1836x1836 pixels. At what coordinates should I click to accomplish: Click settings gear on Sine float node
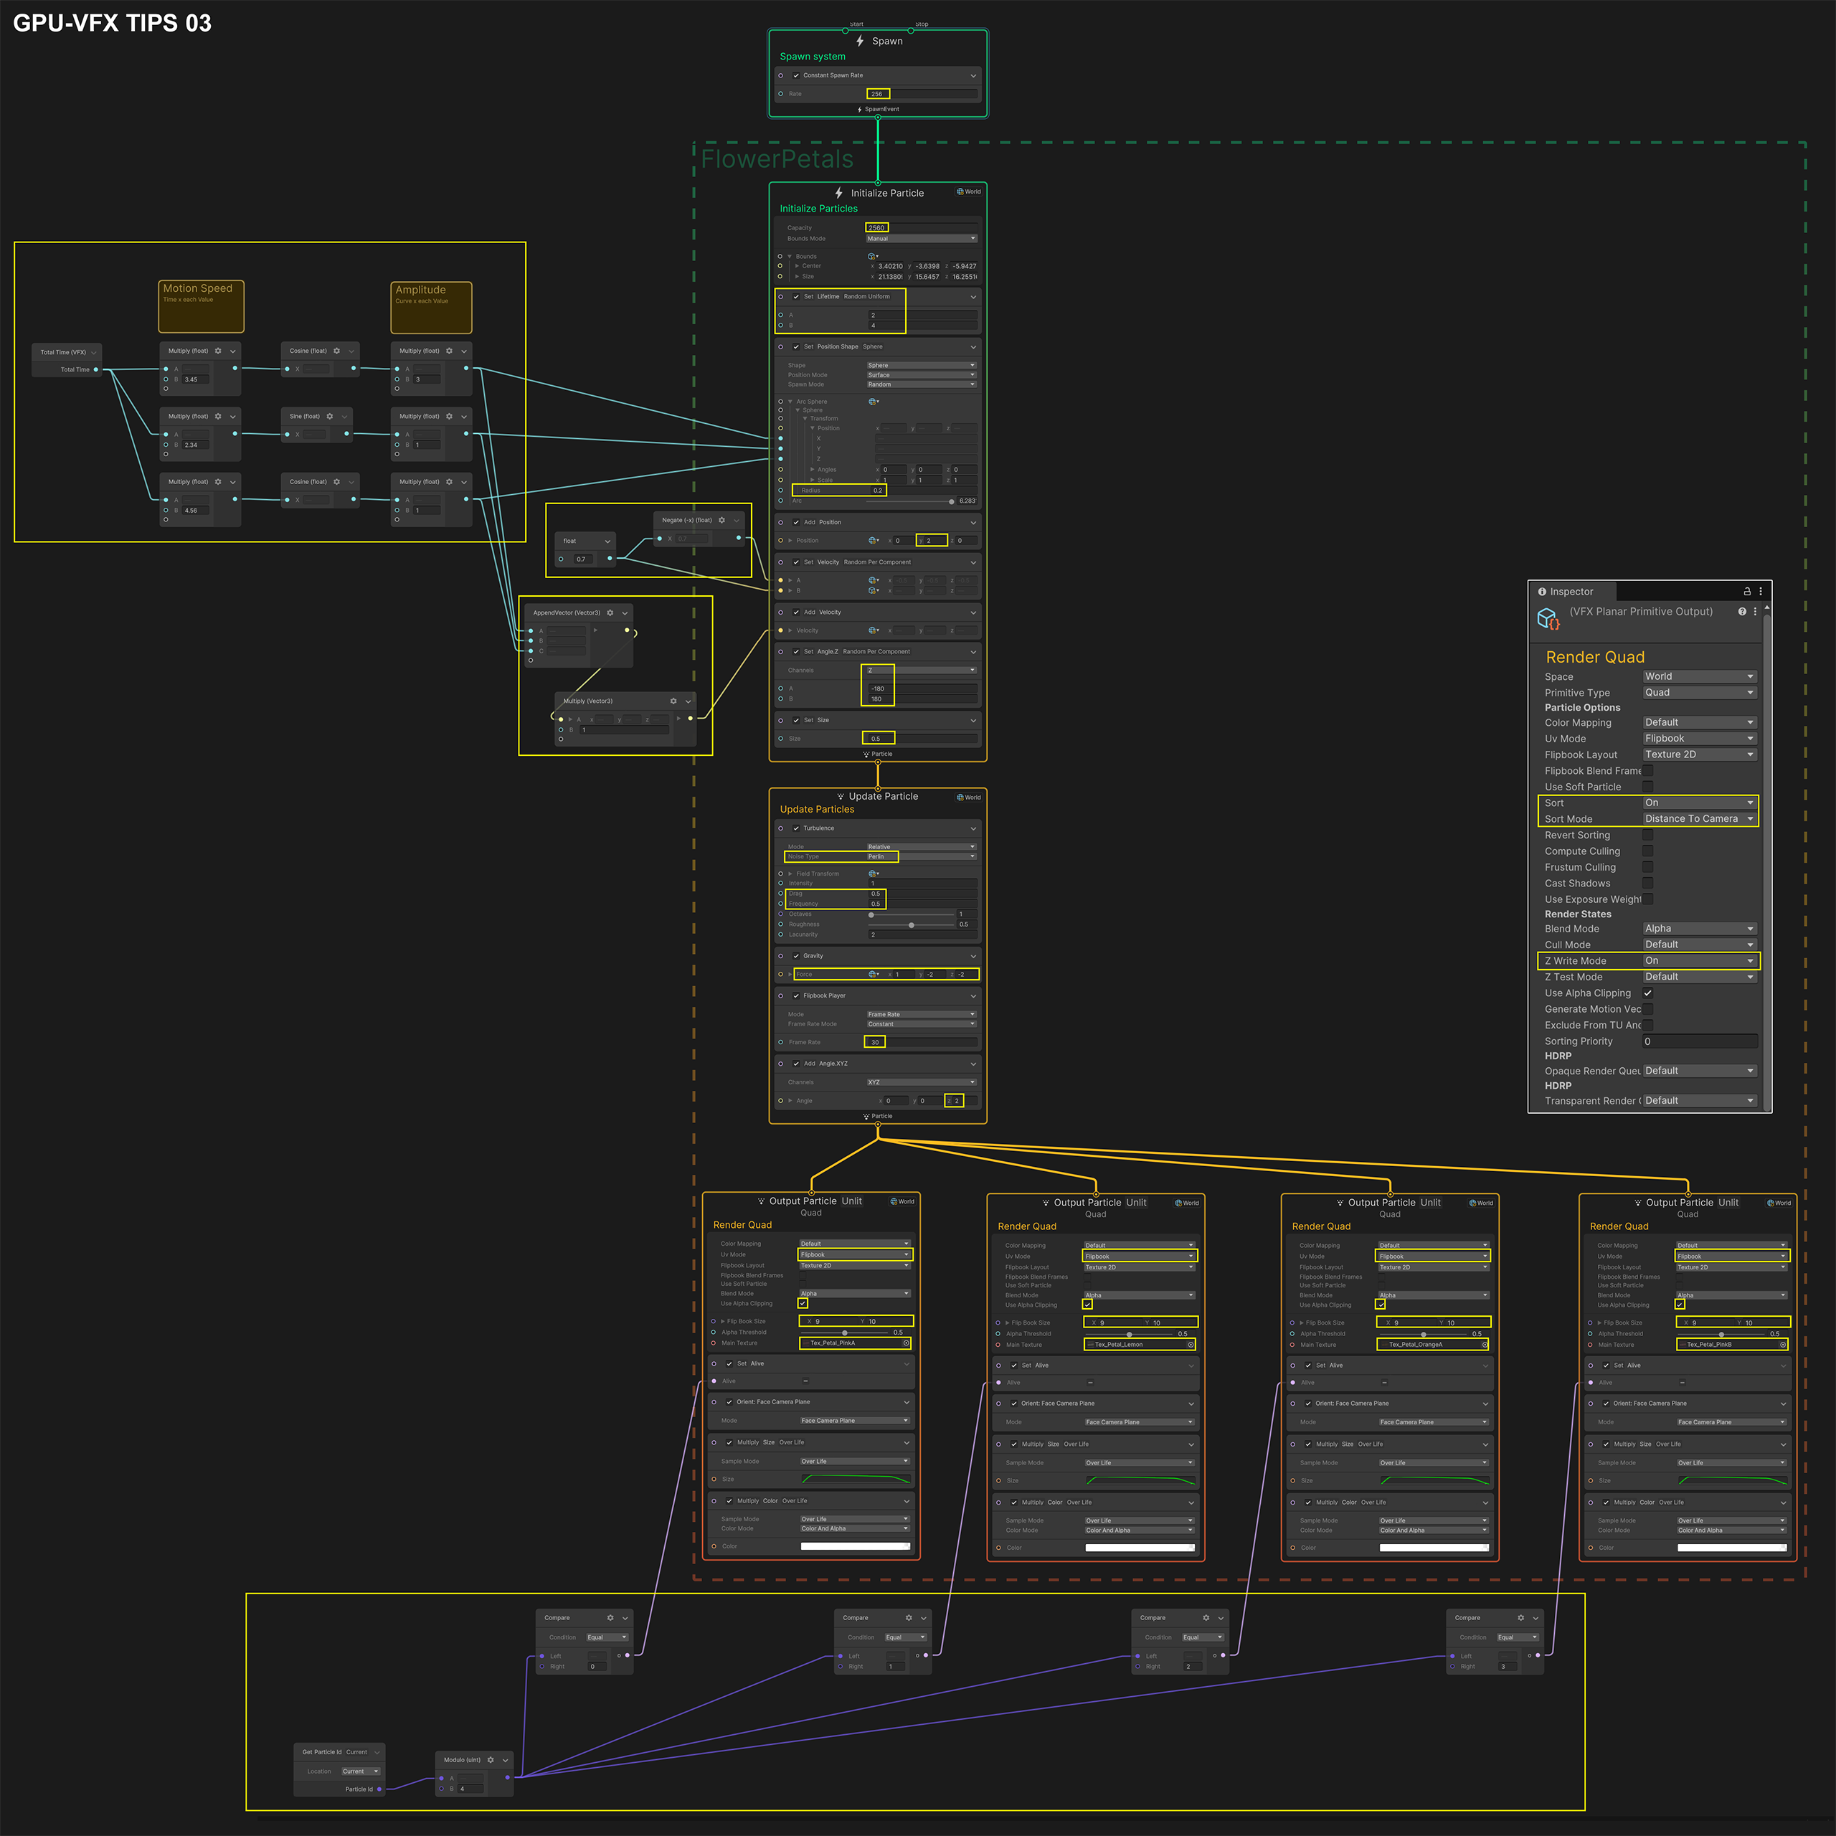point(330,416)
